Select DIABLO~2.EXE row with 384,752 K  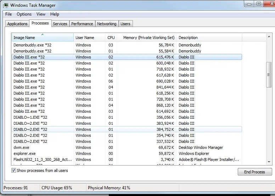[x=127, y=129]
